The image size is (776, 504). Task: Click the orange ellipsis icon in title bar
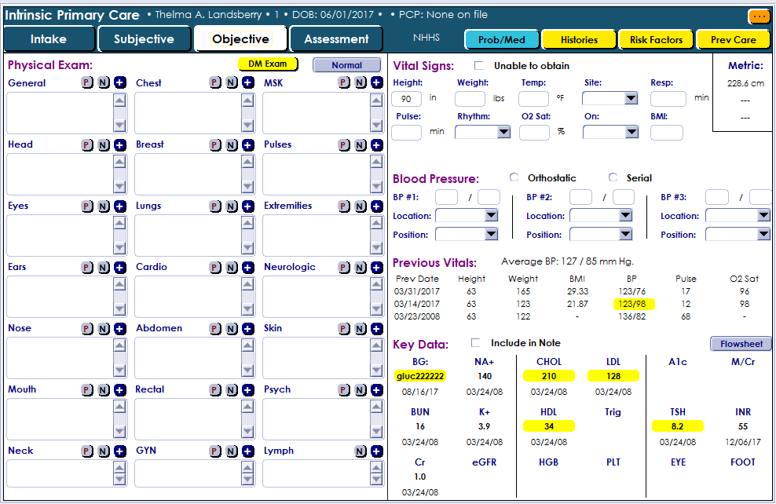759,16
